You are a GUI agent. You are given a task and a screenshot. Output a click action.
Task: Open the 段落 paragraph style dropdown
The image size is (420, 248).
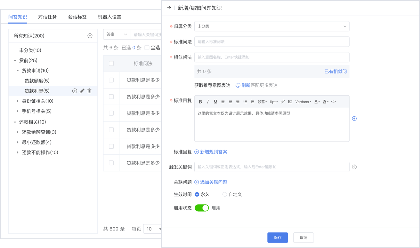pyautogui.click(x=262, y=102)
